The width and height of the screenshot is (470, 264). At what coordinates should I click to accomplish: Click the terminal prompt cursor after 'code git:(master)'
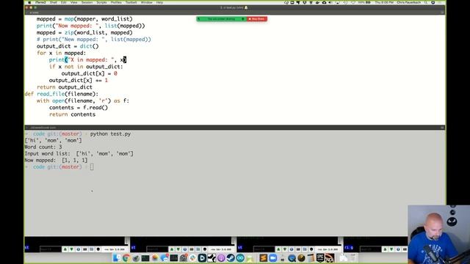tap(92, 167)
